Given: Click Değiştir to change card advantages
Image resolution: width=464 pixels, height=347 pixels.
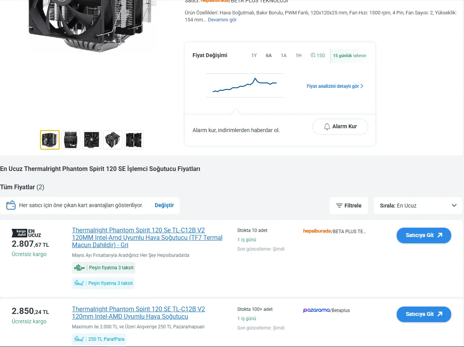Looking at the screenshot, I should (164, 205).
